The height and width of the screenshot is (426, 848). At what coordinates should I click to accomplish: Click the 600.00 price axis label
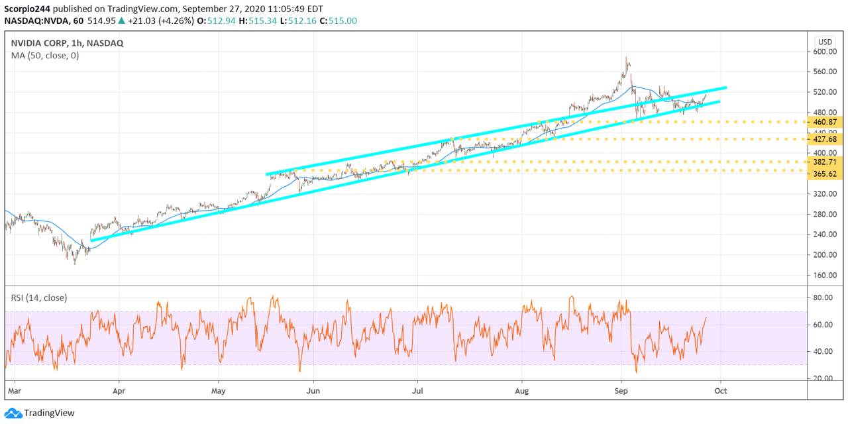pyautogui.click(x=825, y=51)
